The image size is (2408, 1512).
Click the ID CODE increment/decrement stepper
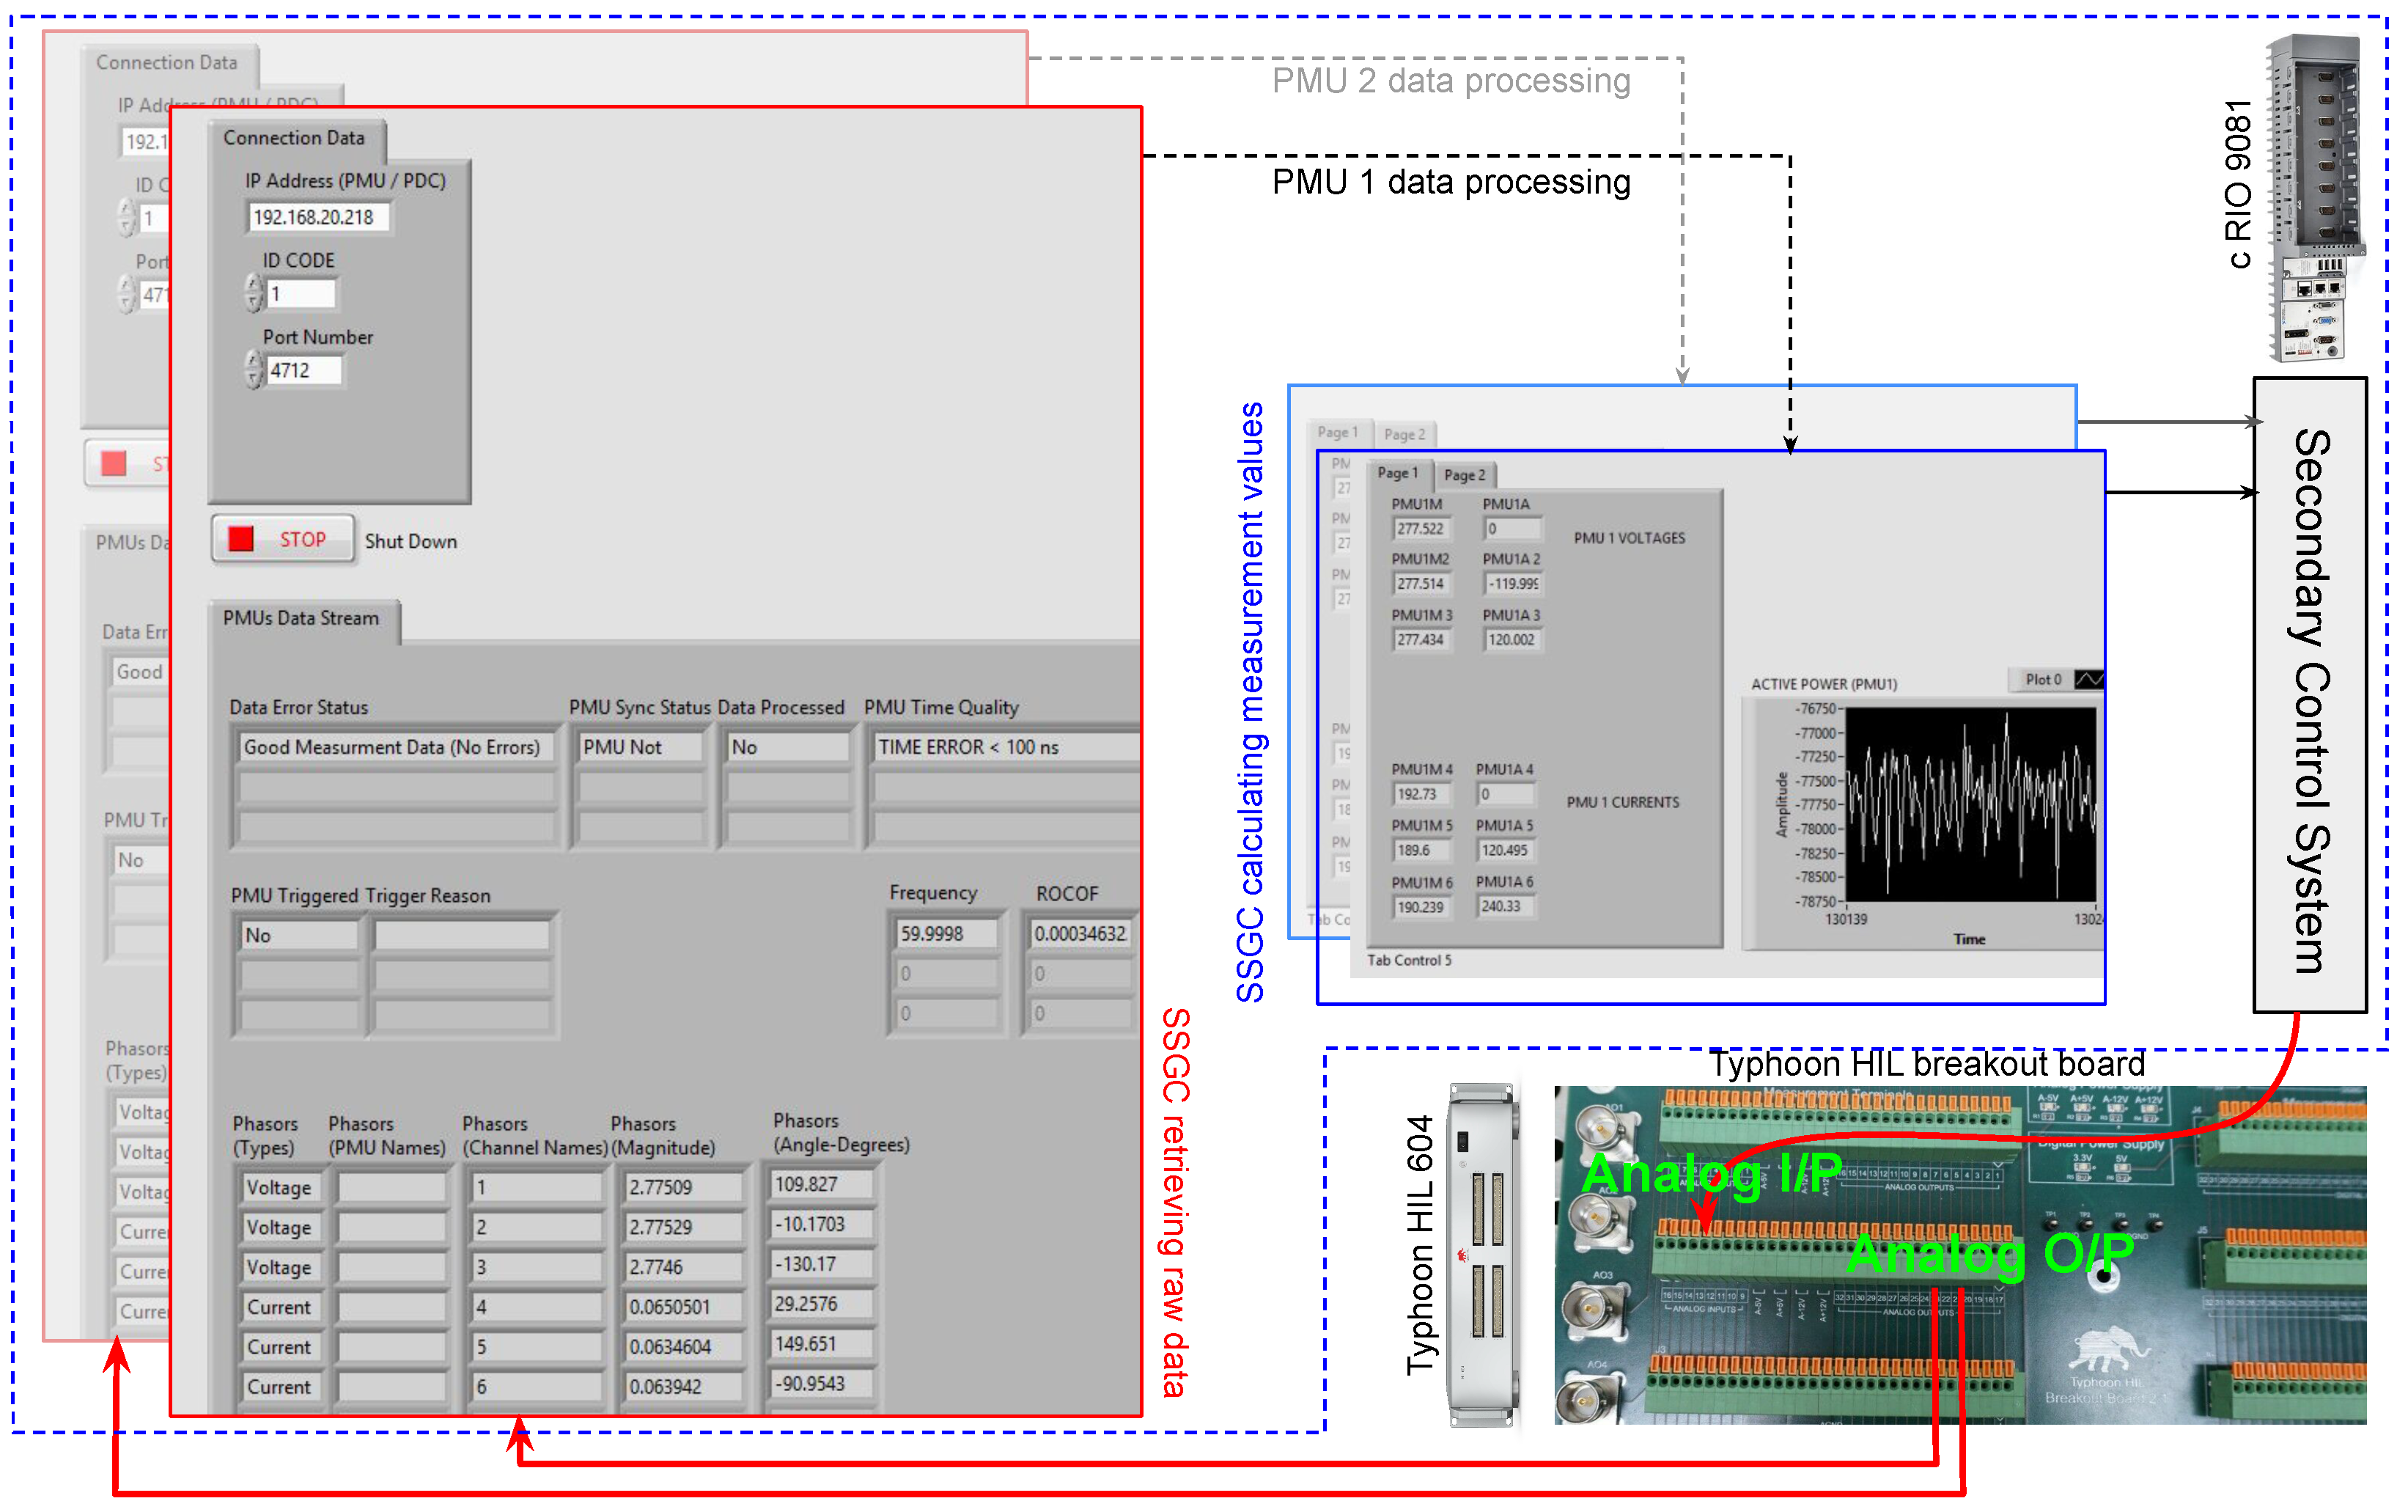pyautogui.click(x=254, y=294)
